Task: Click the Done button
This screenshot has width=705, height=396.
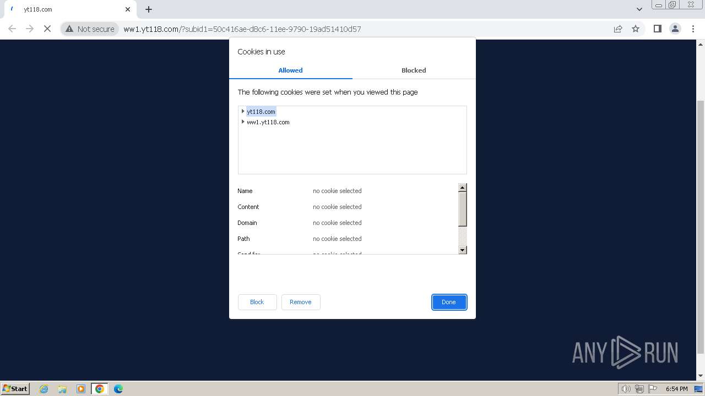Action: (x=449, y=302)
